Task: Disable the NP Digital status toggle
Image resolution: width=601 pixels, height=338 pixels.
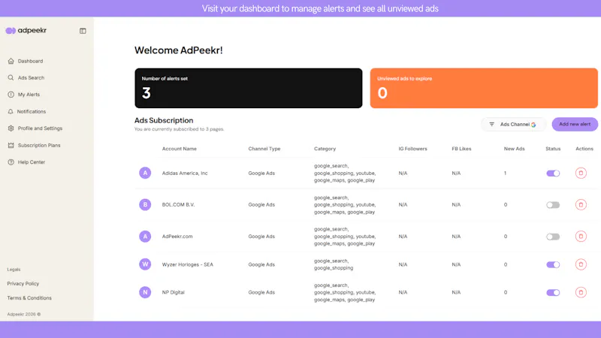Action: (x=553, y=292)
